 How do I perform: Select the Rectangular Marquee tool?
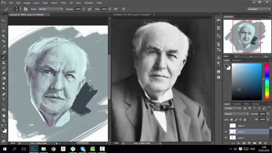click(x=4, y=26)
